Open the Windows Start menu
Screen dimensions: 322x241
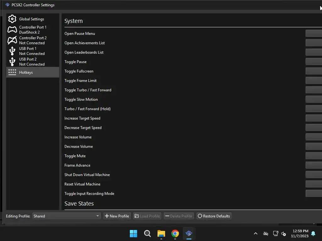coord(133,233)
